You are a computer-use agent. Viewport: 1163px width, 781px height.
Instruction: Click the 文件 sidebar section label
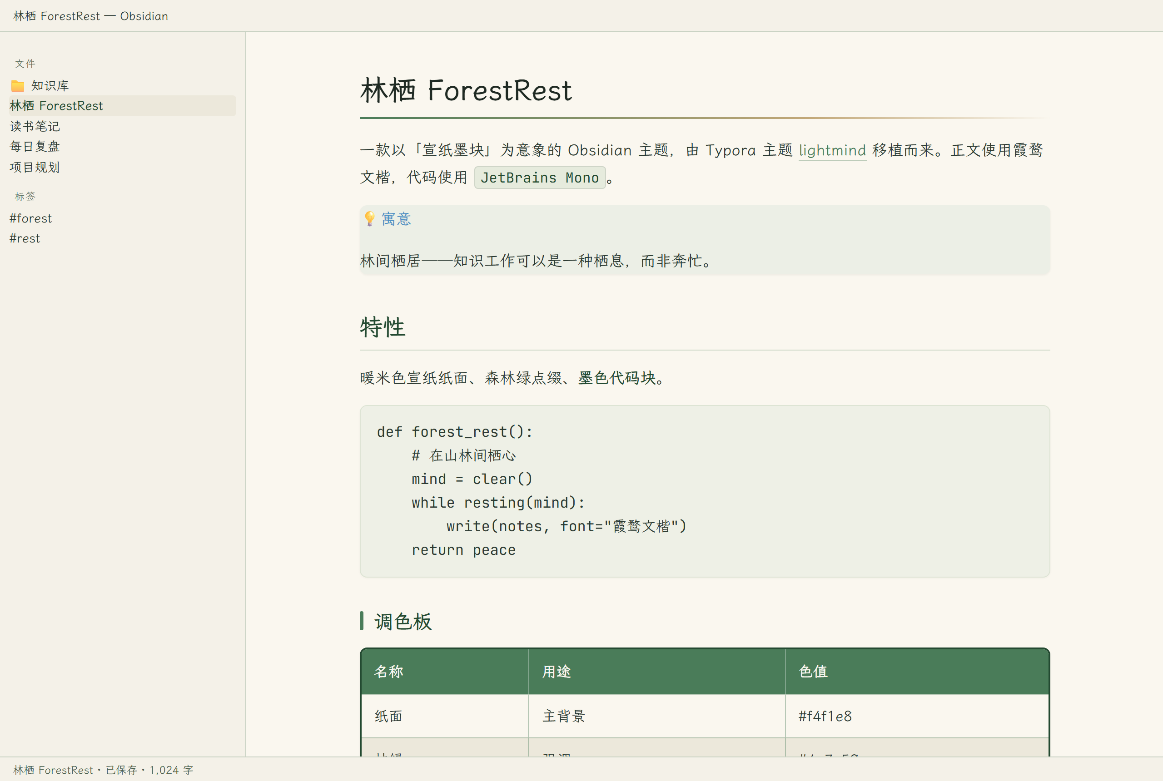25,64
